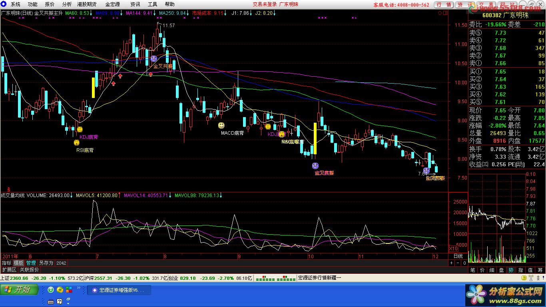This screenshot has width=546, height=307.
Task: Click the 2042 template entry
Action: [61, 263]
